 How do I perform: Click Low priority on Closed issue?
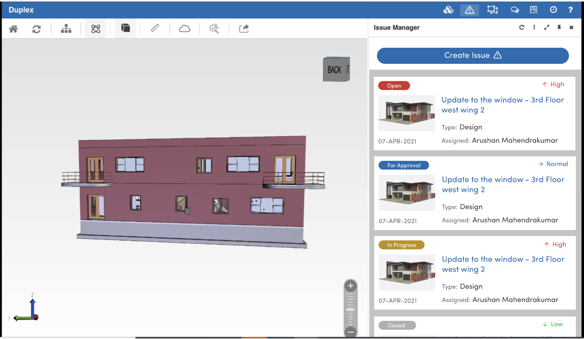553,324
